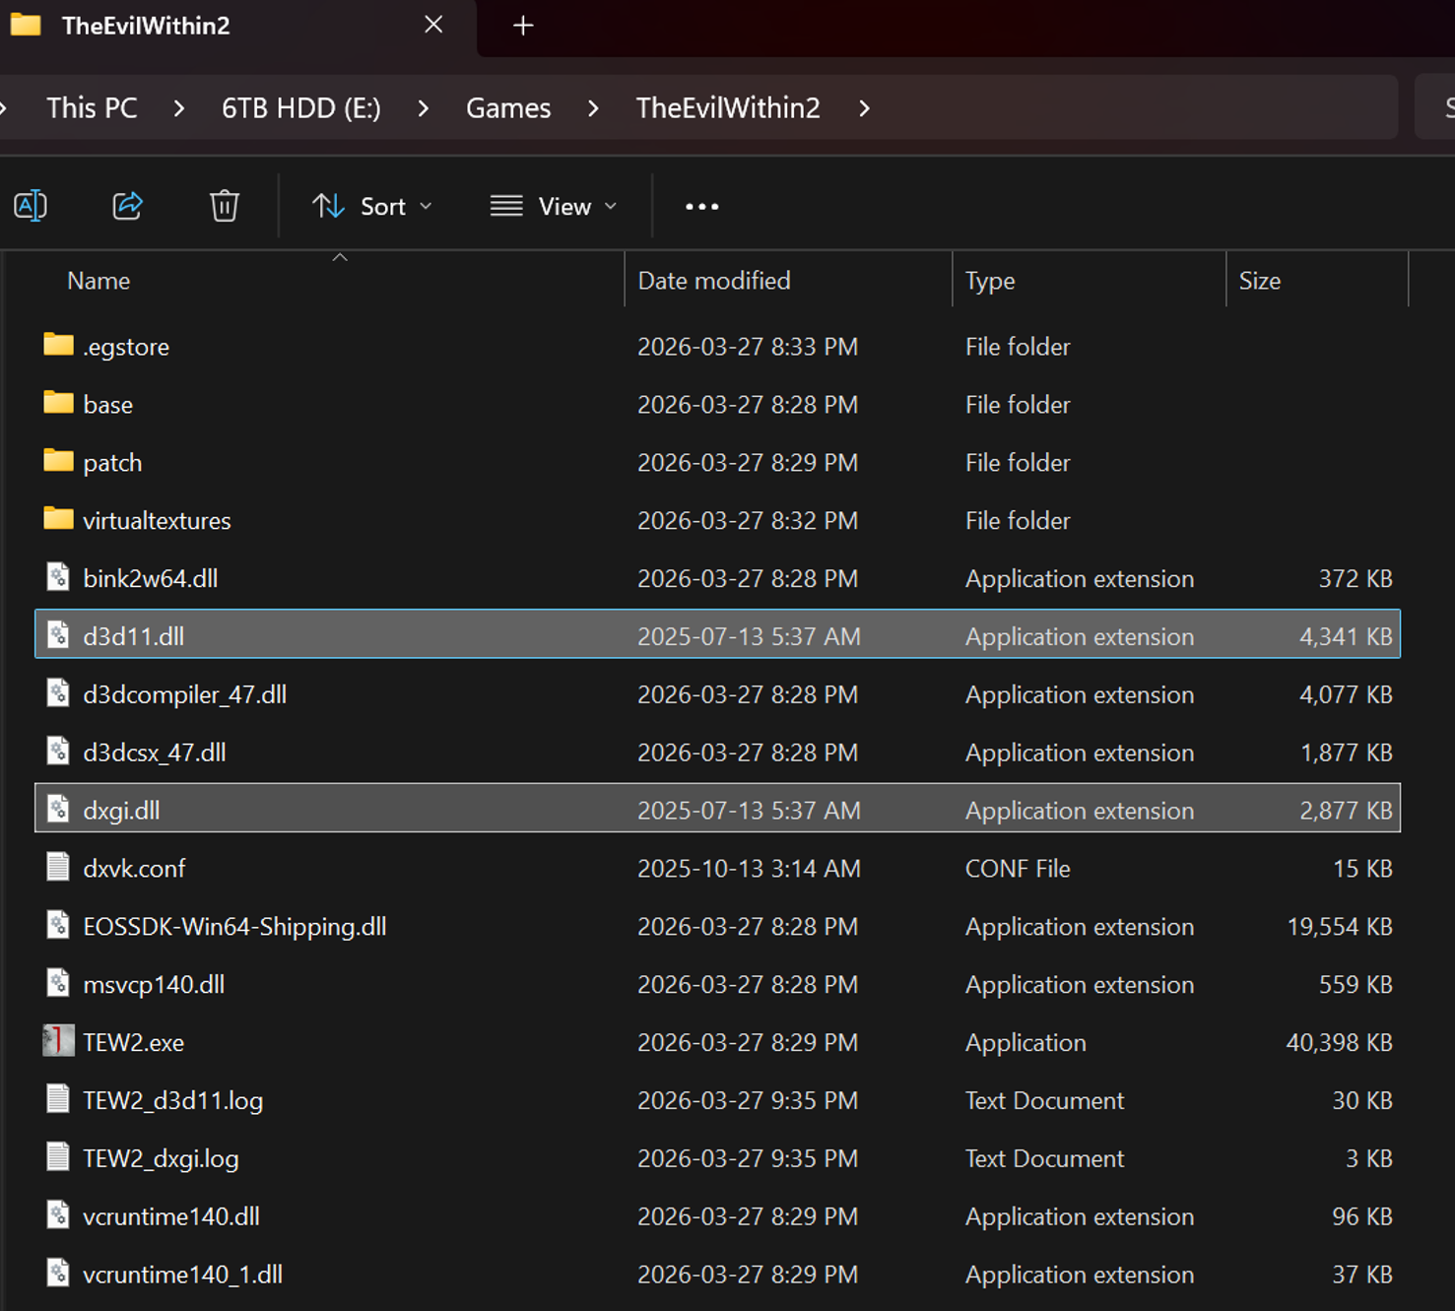Click the msvcp140.dll file icon
This screenshot has width=1455, height=1311.
[59, 983]
